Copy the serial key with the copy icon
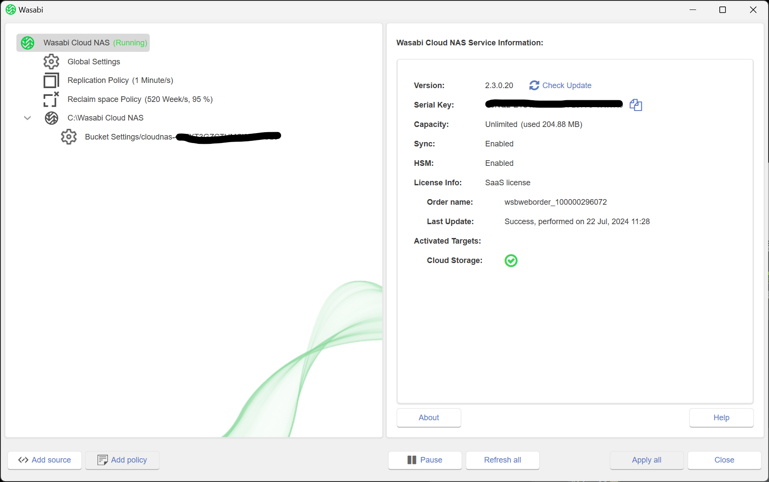Image resolution: width=769 pixels, height=482 pixels. tap(636, 105)
